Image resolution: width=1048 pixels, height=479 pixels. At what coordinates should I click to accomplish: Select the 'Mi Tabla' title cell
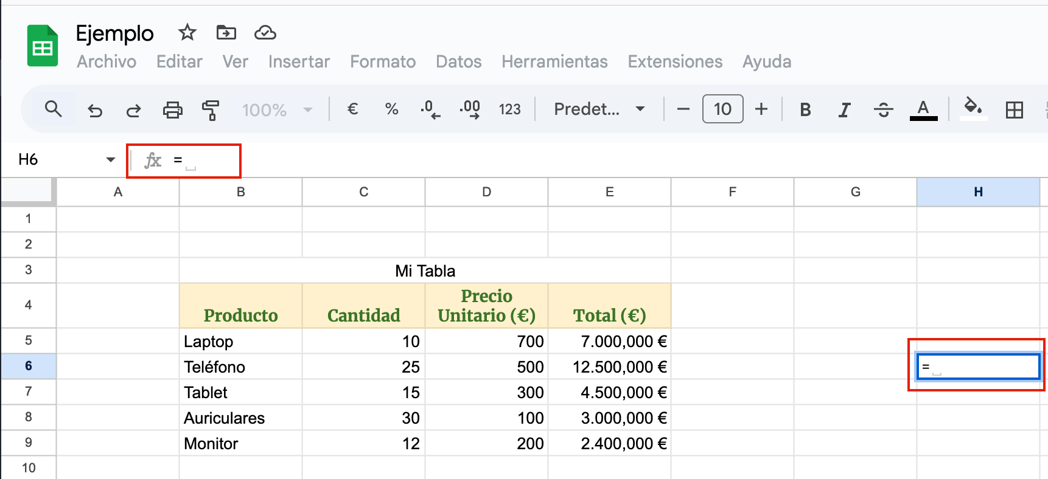point(425,271)
